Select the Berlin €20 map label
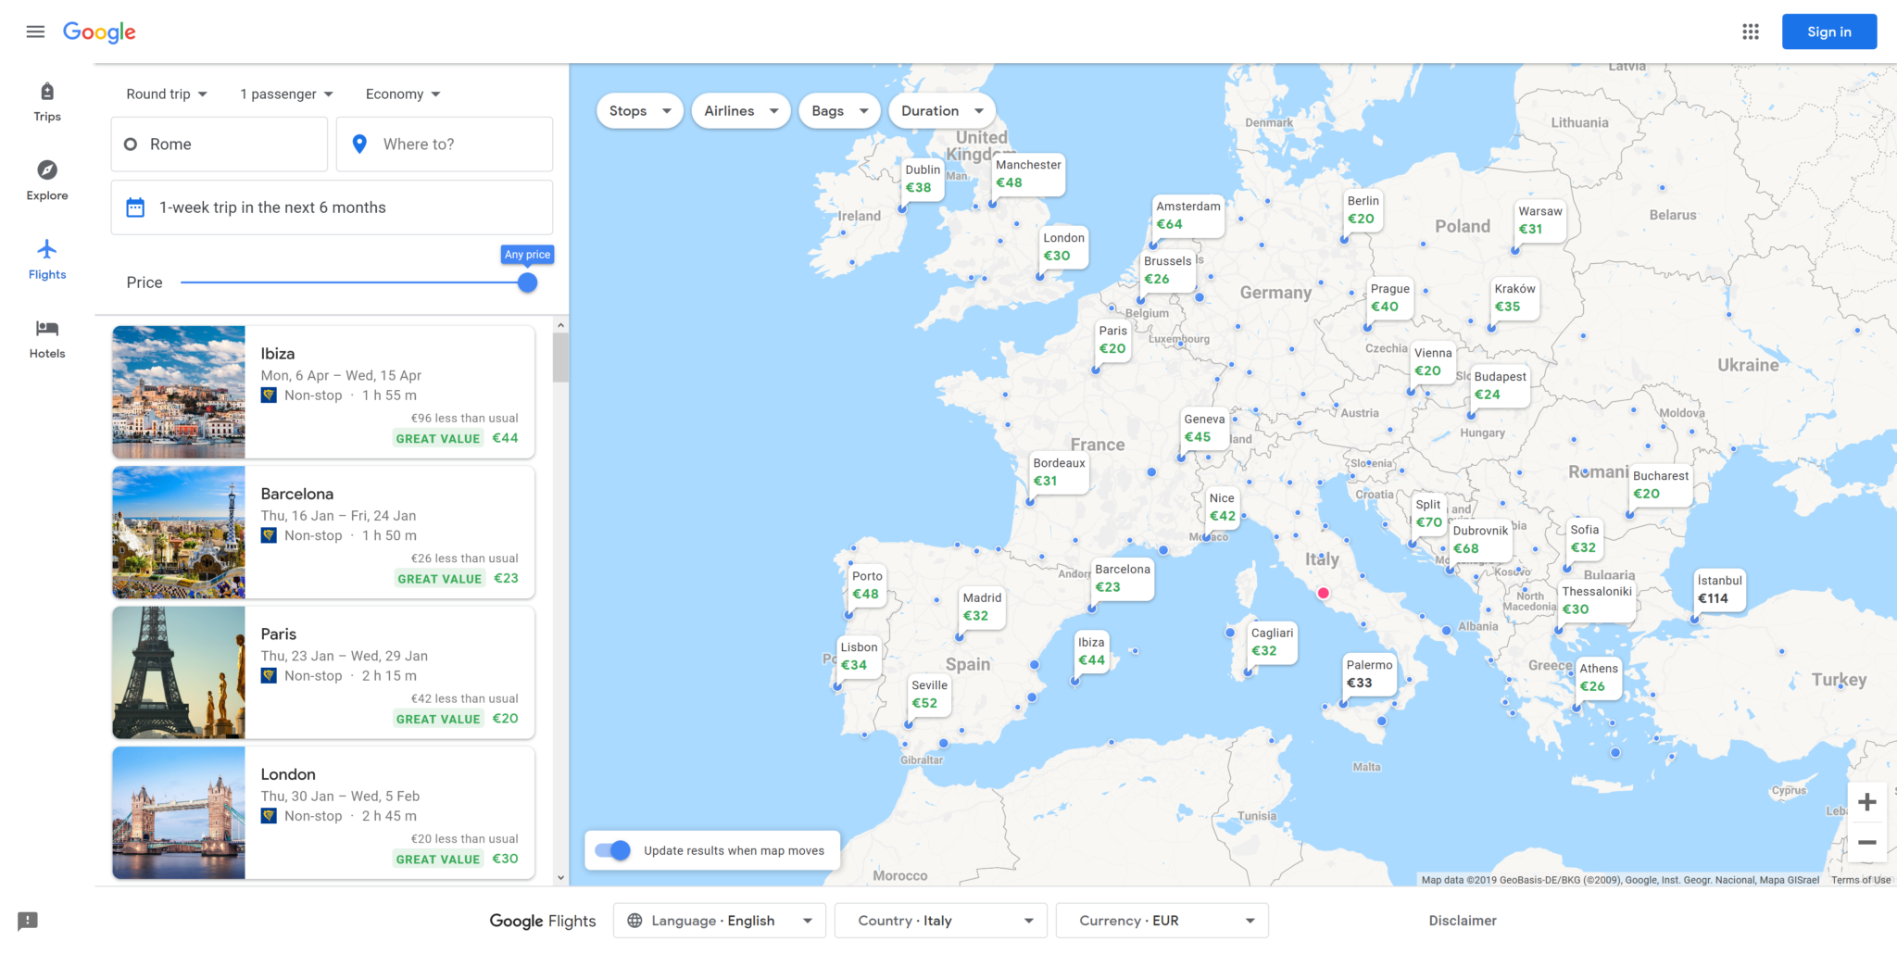 tap(1362, 210)
